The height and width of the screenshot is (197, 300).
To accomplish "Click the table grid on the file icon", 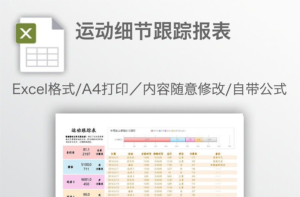I will coord(42,57).
